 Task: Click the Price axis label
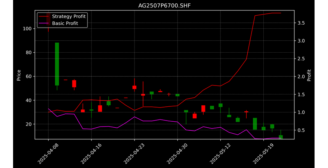pyautogui.click(x=19, y=75)
